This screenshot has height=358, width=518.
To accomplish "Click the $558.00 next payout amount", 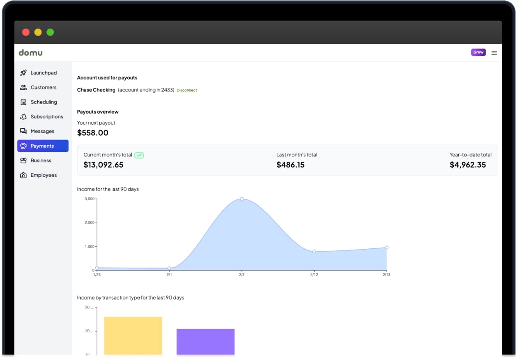I will click(x=93, y=133).
